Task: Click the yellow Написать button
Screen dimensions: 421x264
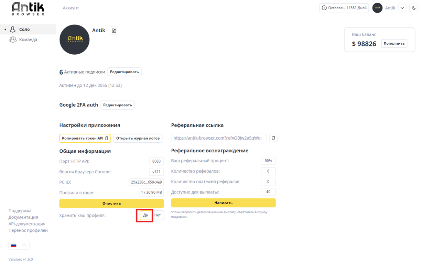Action: tap(224, 203)
